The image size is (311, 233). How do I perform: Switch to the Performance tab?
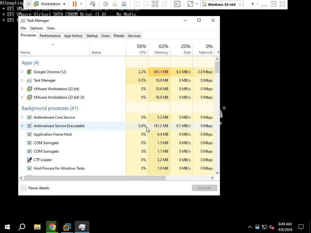[x=50, y=36]
